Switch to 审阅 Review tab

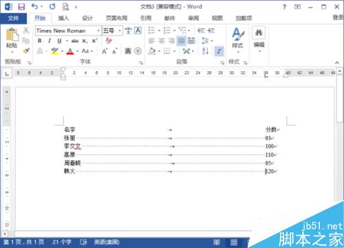coord(193,18)
